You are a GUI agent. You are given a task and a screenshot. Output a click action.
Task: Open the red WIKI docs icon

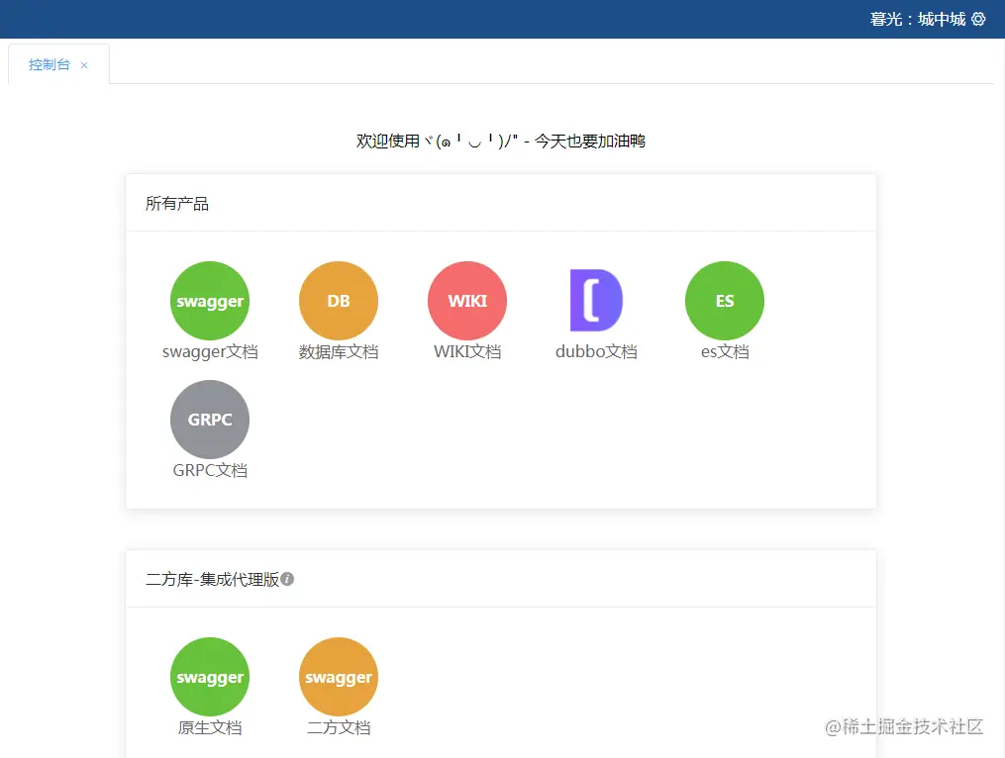coord(467,301)
